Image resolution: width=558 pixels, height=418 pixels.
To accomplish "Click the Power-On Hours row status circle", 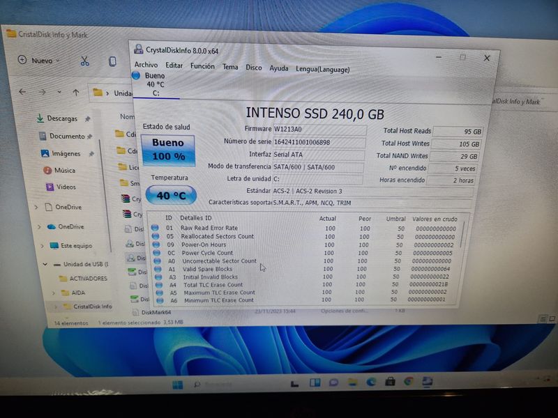I will point(156,245).
